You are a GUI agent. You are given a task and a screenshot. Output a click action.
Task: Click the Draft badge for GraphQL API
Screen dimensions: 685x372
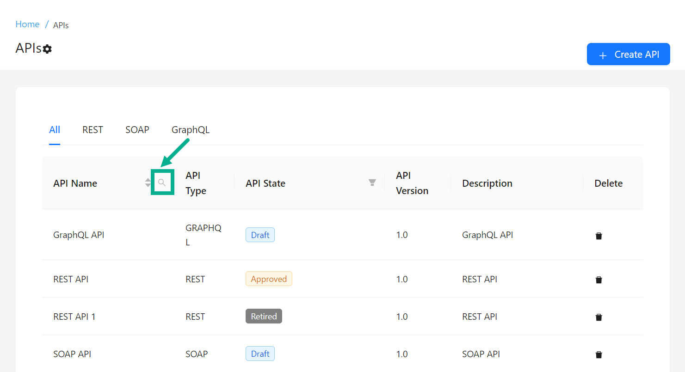260,235
